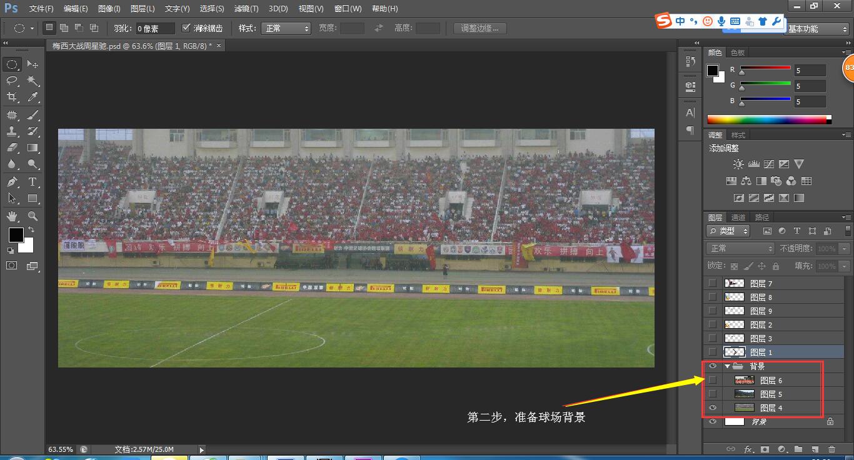Click the red R channel slider
854x460 pixels.
coord(765,69)
